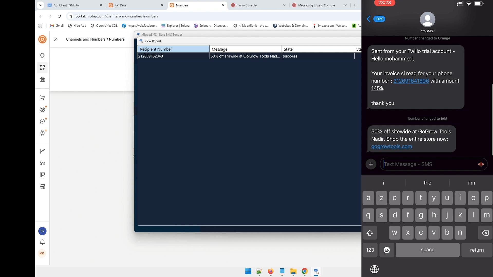Tap the dictation icon in the message bar

coord(481,164)
